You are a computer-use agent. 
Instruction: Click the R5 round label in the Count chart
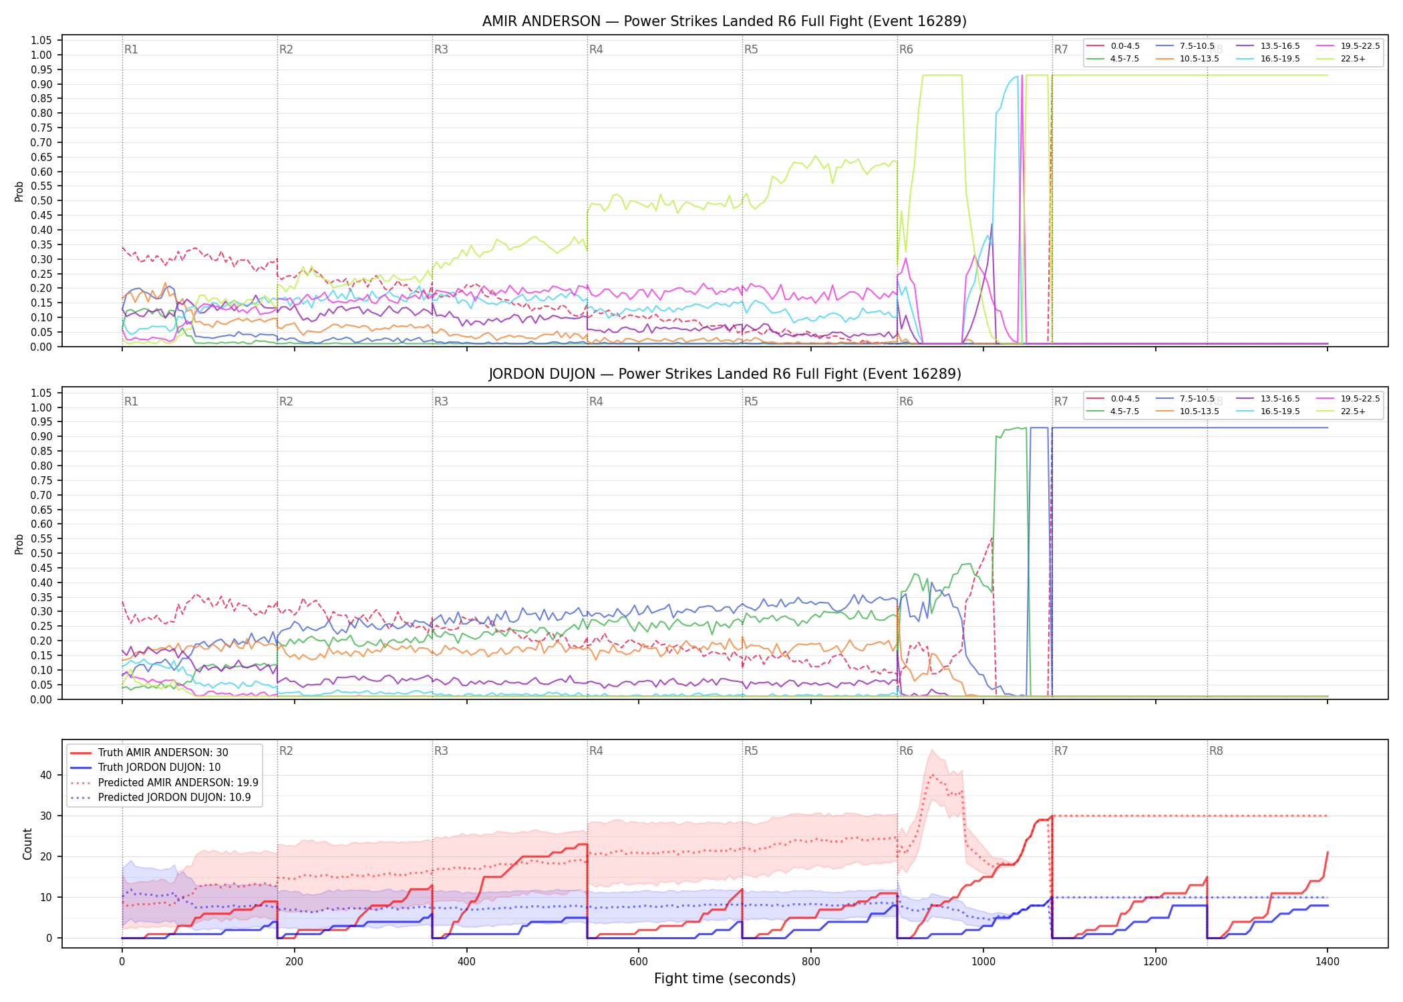pos(751,751)
